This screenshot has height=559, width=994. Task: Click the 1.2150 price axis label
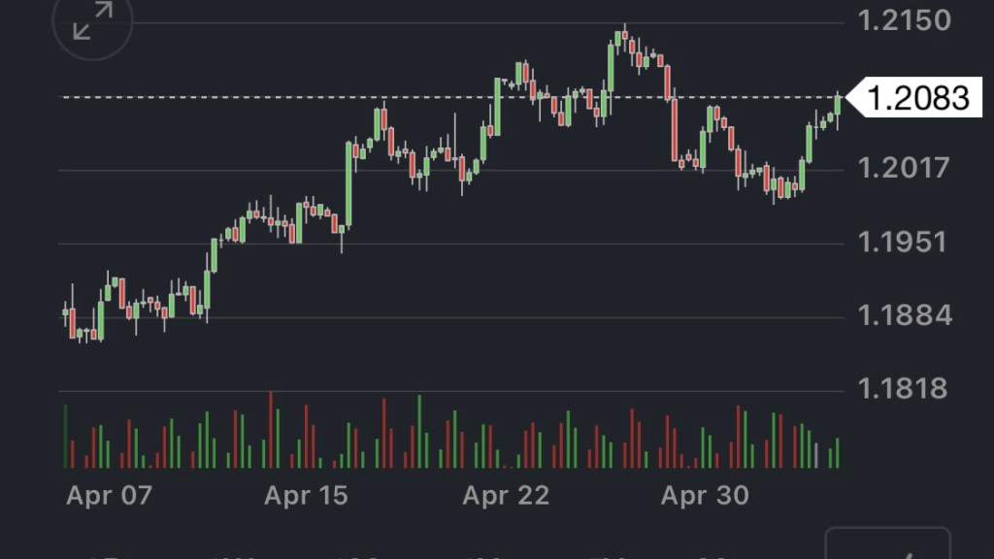905,20
